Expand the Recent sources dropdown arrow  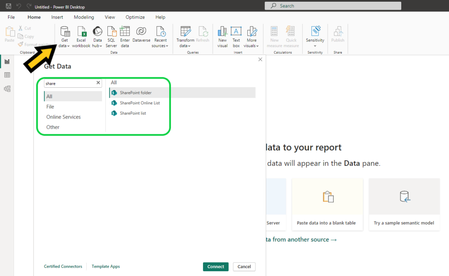coord(167,46)
